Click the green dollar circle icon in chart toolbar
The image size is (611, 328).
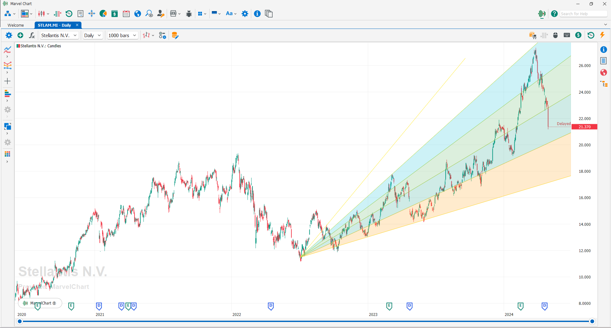578,35
